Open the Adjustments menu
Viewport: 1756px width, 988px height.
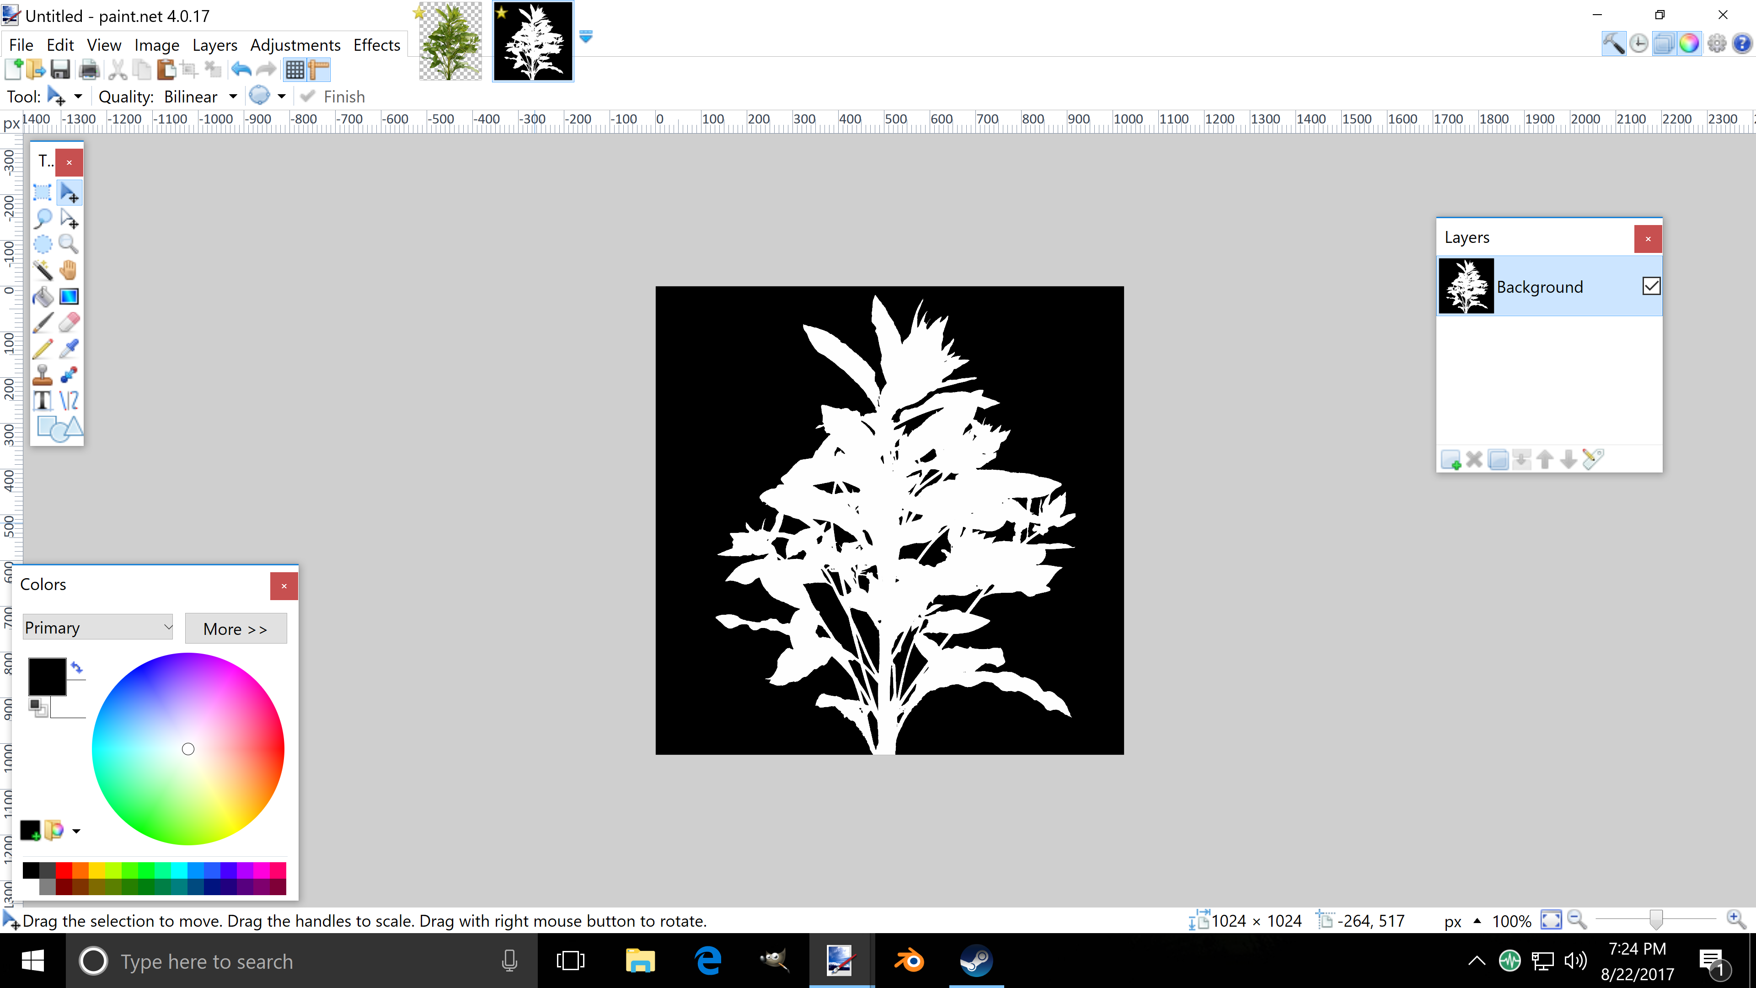point(295,45)
